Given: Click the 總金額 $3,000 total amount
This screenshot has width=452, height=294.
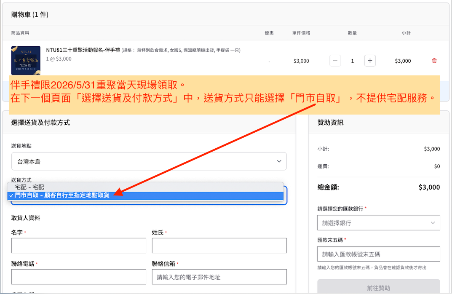Looking at the screenshot, I should click(429, 187).
